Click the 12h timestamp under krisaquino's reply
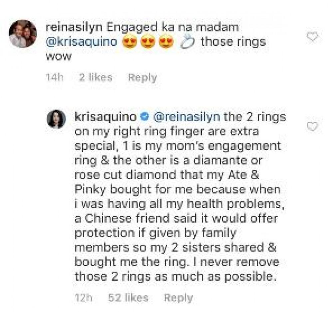The width and height of the screenshot is (333, 312). coord(84,298)
